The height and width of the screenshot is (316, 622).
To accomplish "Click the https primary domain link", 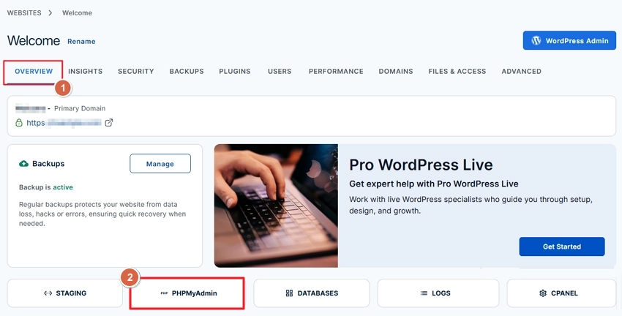I will tap(64, 123).
